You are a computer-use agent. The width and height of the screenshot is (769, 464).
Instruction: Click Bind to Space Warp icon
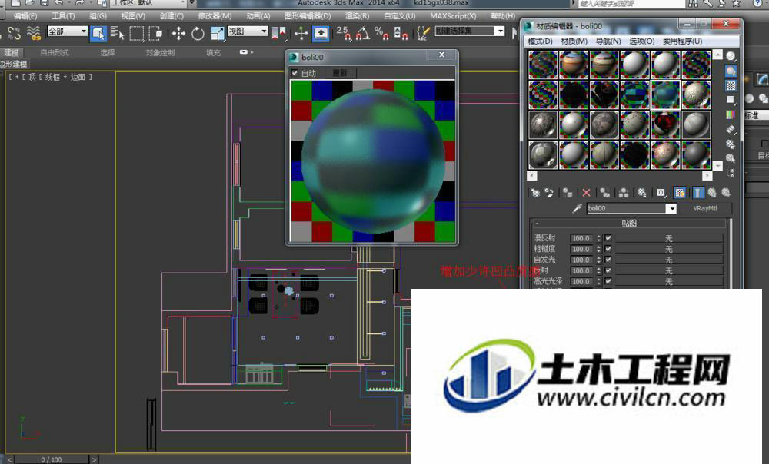tap(33, 33)
